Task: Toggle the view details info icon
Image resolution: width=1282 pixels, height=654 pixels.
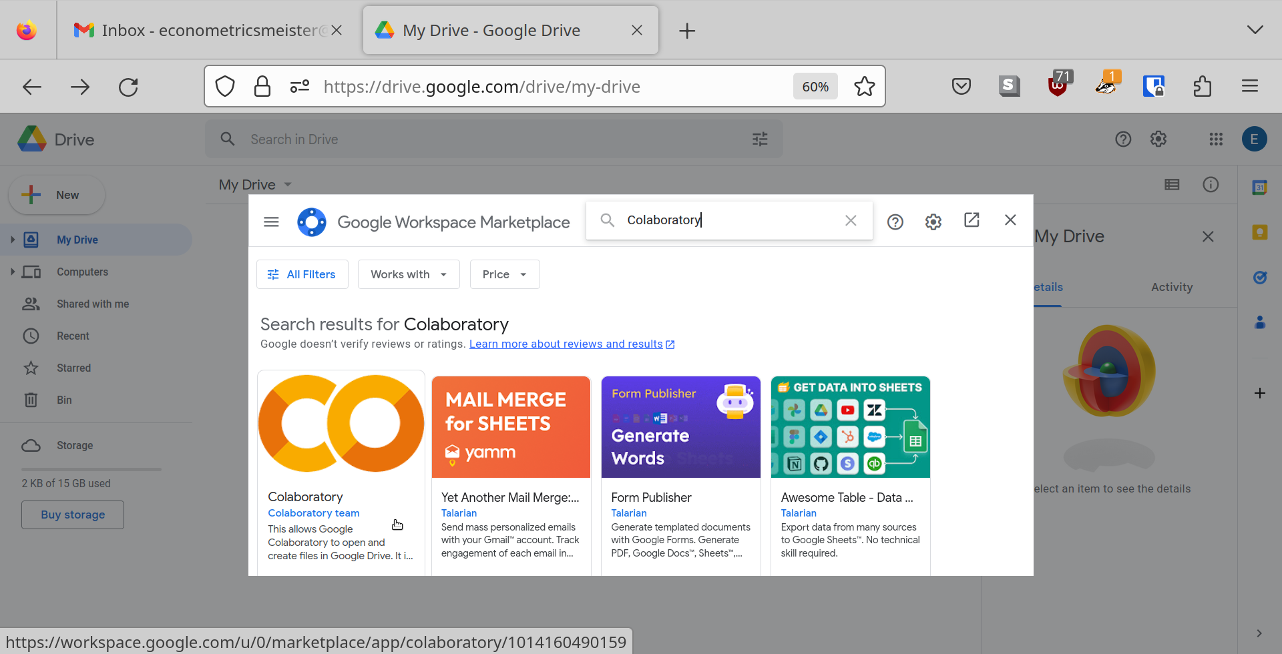Action: [x=1211, y=185]
